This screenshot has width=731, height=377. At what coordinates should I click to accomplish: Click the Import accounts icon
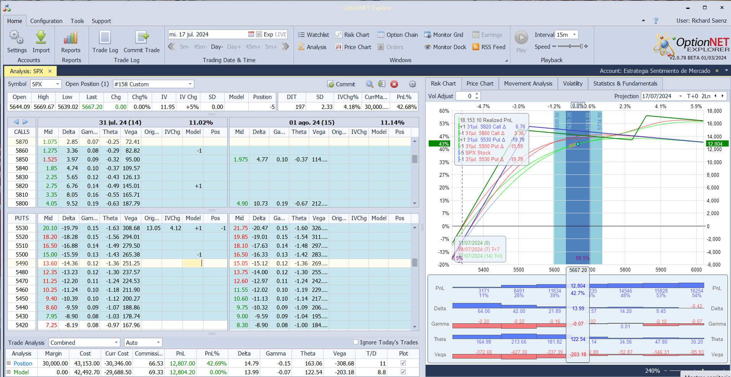[x=41, y=38]
